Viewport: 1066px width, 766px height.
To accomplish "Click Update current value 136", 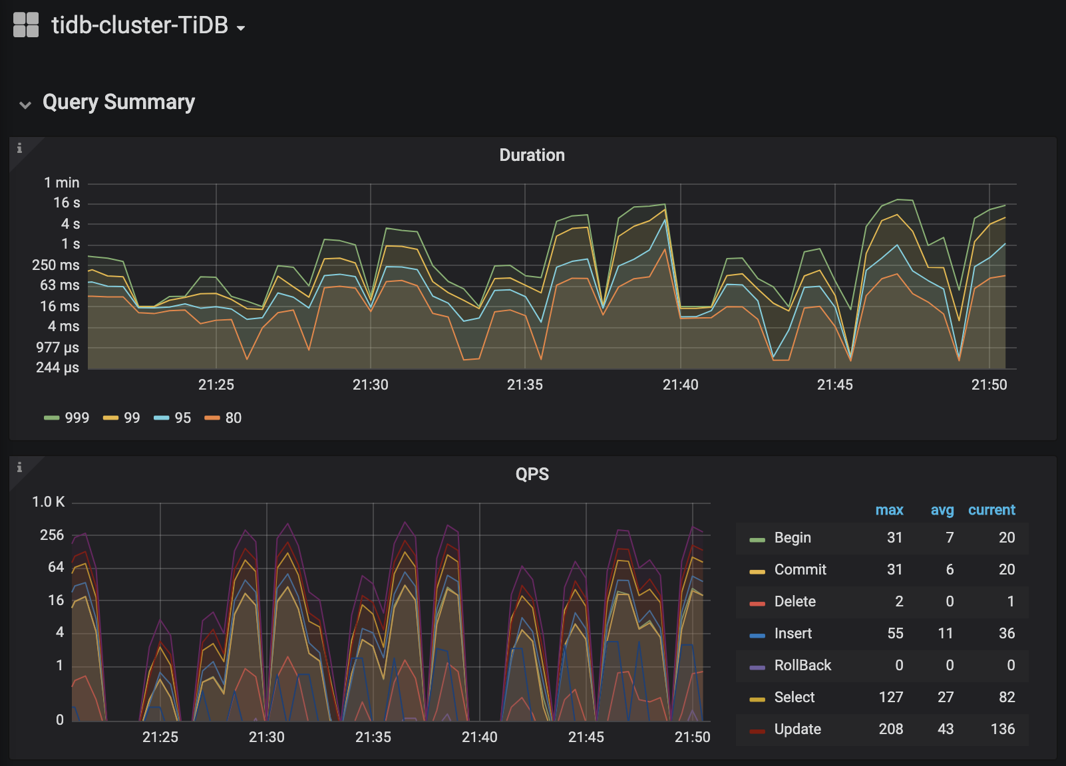I will 1003,729.
